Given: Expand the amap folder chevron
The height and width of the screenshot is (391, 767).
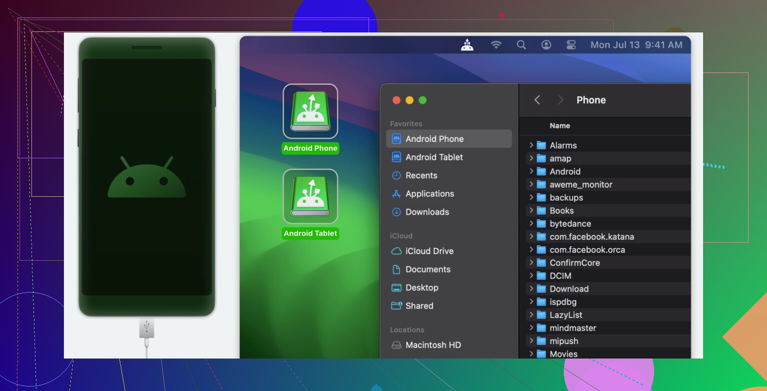Looking at the screenshot, I should pyautogui.click(x=531, y=158).
